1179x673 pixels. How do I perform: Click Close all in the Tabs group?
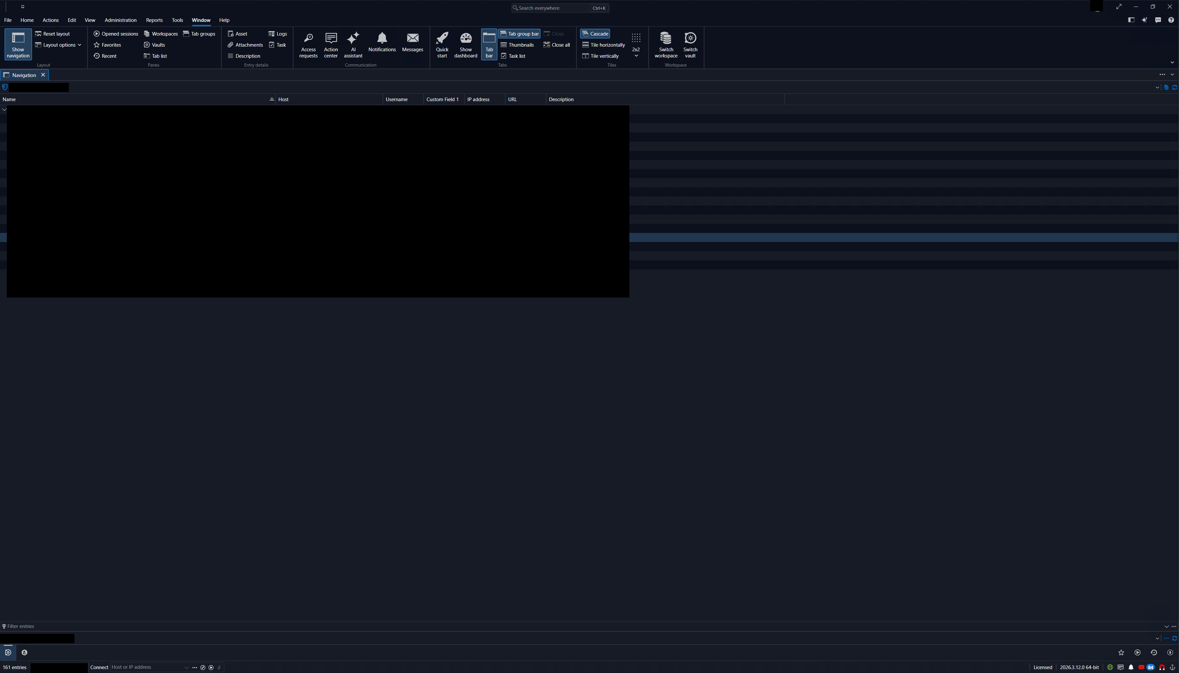[x=556, y=45]
